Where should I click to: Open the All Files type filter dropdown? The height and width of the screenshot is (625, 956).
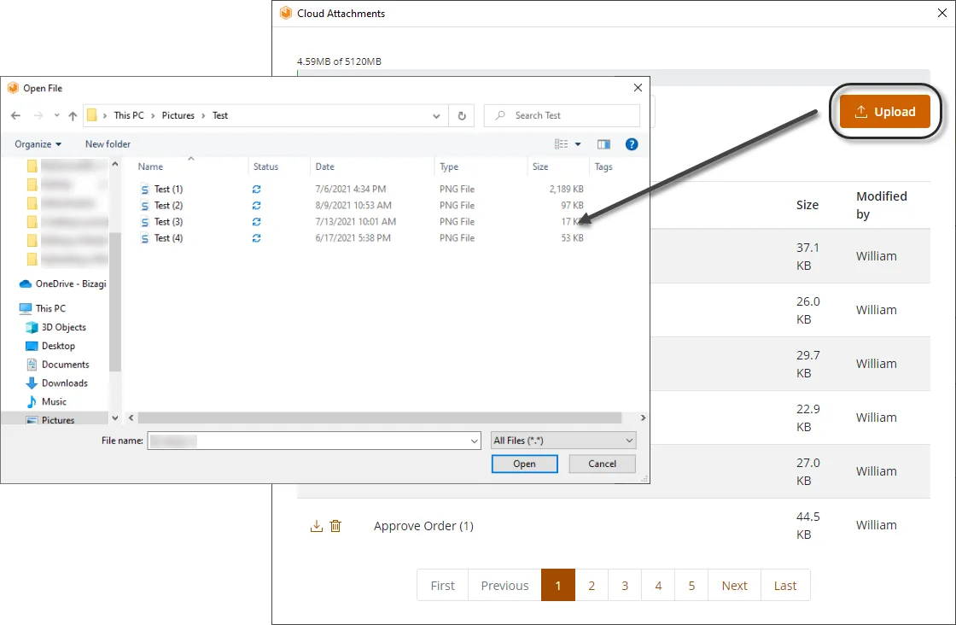click(563, 441)
